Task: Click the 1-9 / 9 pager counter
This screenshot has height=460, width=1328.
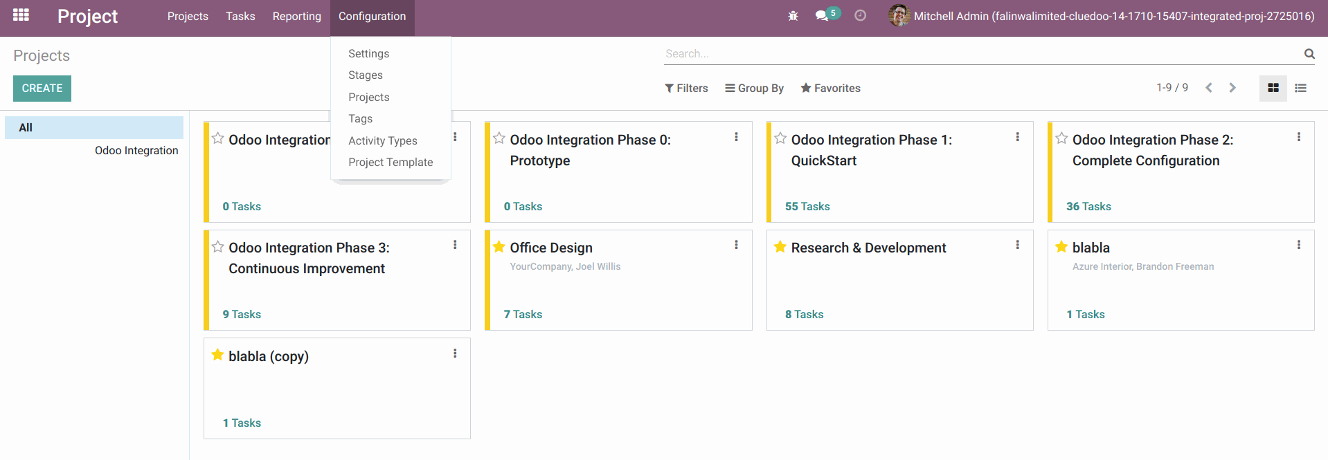Action: click(1172, 88)
